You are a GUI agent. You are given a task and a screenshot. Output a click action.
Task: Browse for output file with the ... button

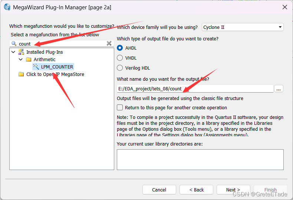[279, 89]
